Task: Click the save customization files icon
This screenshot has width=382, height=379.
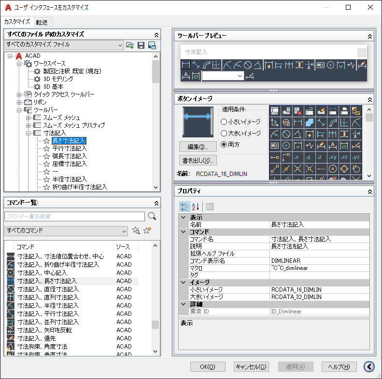Action: [x=141, y=45]
